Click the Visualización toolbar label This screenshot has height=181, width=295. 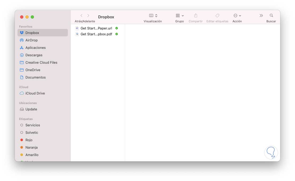153,21
